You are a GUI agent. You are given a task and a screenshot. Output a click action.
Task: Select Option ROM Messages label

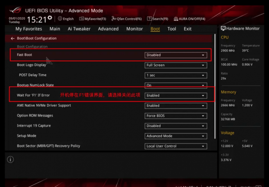coord(35,116)
